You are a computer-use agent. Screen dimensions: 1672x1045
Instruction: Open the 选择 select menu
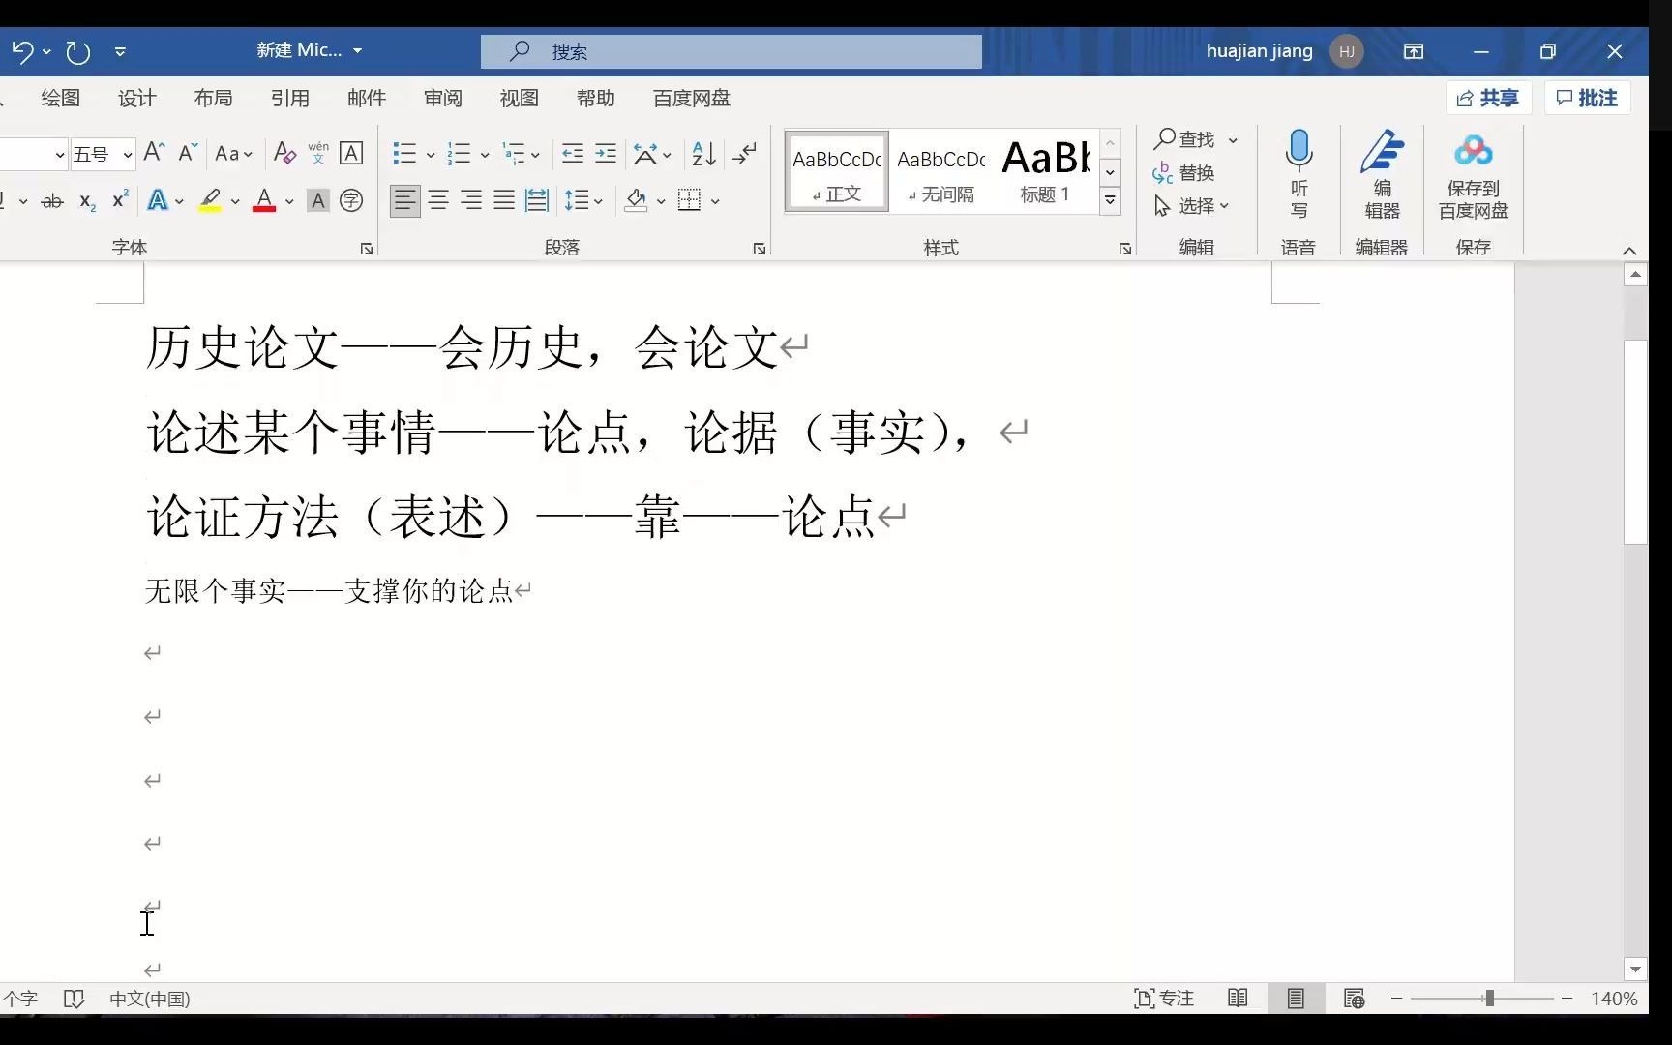(1192, 206)
